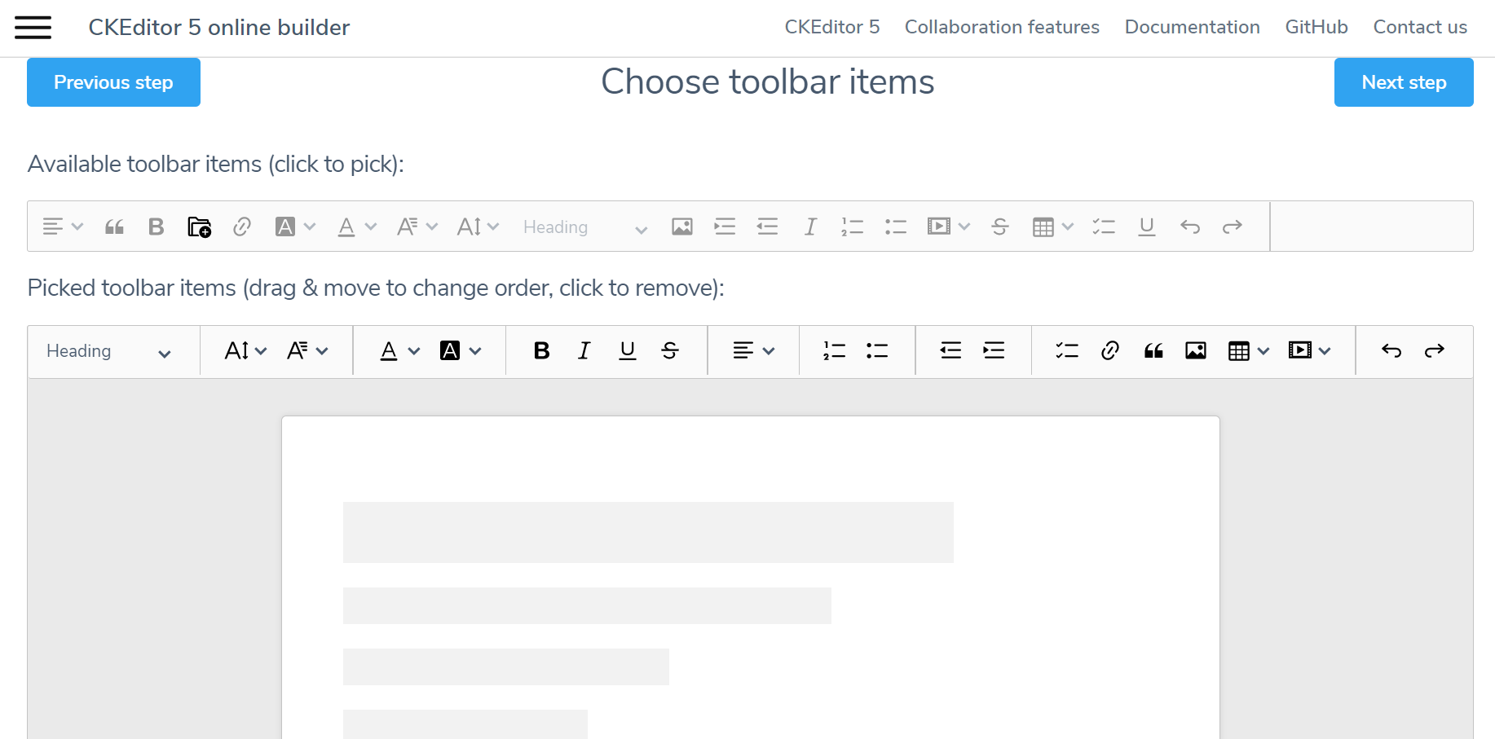Open the GitHub navigation link
Screen dimensions: 1495x739
pos(1316,27)
